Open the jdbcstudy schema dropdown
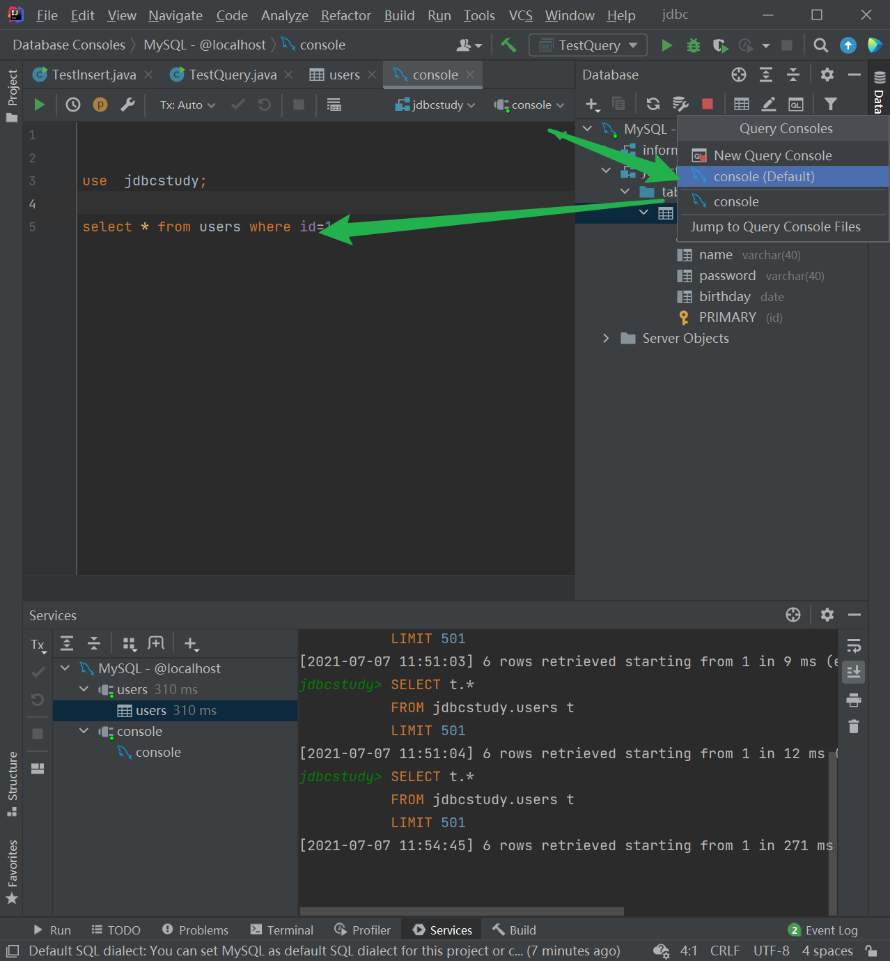Image resolution: width=890 pixels, height=961 pixels. click(x=435, y=105)
